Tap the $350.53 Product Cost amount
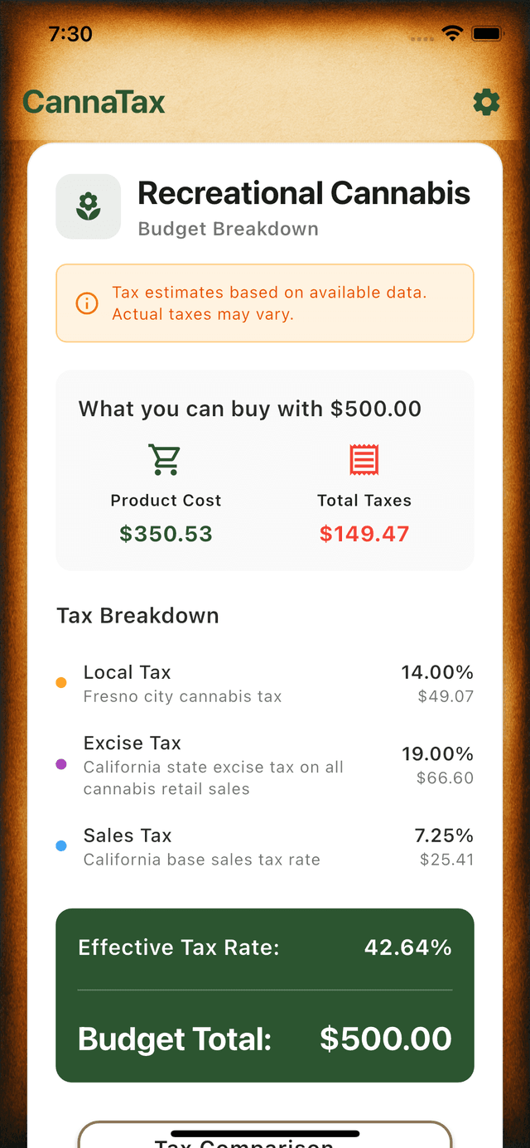This screenshot has height=1148, width=530. [x=166, y=534]
